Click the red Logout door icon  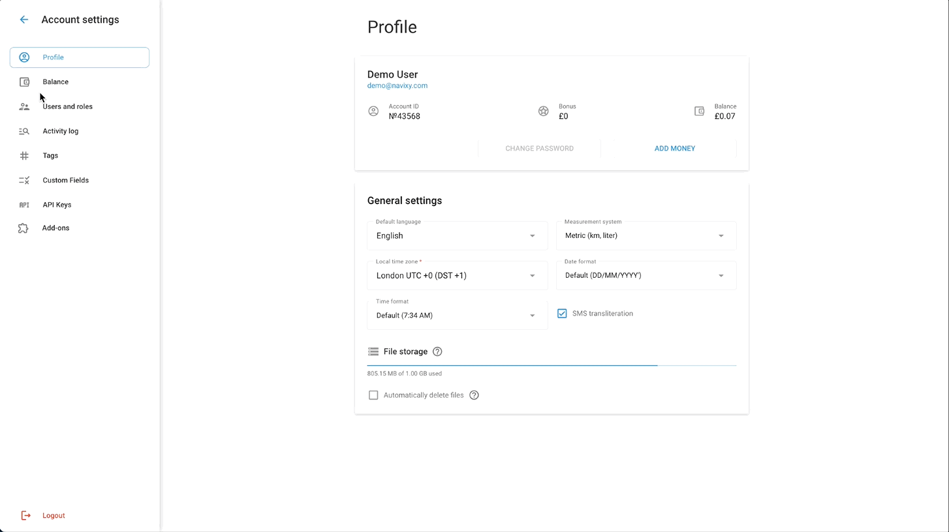coord(25,516)
